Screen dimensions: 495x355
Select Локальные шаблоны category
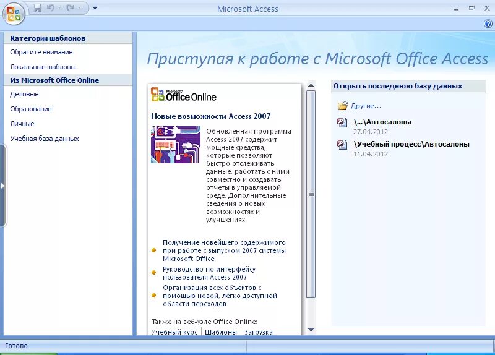point(43,67)
